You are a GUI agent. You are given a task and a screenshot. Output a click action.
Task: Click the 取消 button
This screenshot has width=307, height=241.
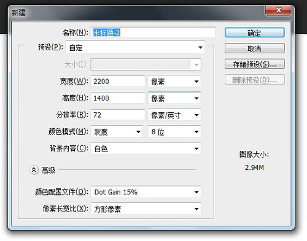point(254,48)
